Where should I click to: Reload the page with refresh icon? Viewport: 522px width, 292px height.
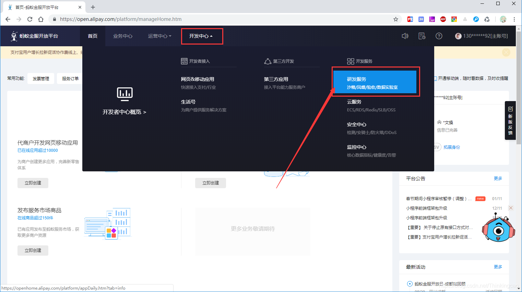point(30,19)
